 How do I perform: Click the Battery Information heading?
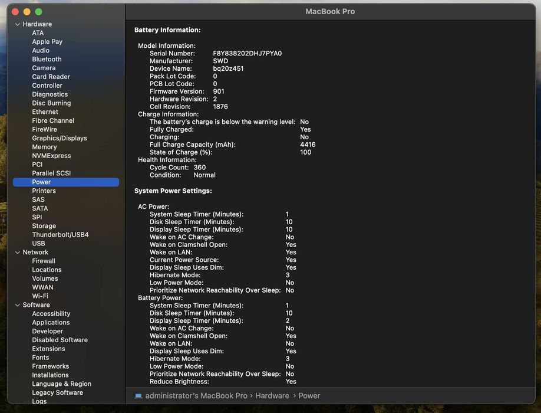click(x=167, y=30)
